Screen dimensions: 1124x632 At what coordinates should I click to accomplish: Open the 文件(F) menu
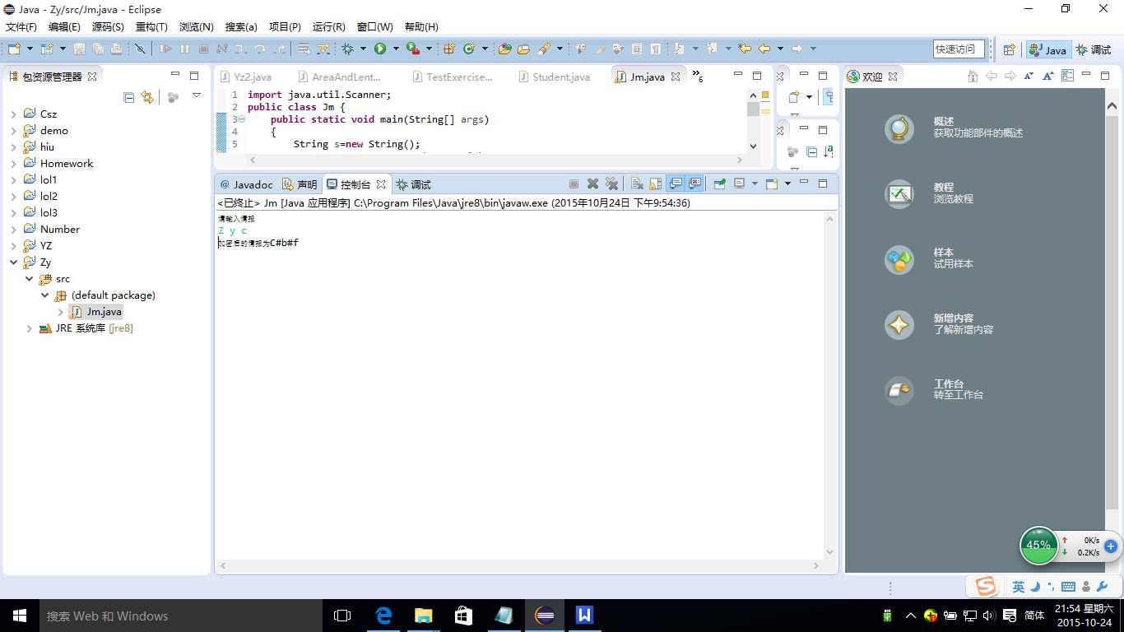pyautogui.click(x=21, y=27)
